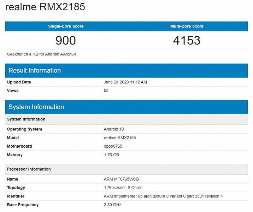Select the '1 Processor, 8 Cores' value
The height and width of the screenshot is (212, 253).
tap(123, 188)
